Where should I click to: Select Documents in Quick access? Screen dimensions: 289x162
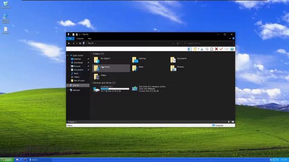(x=78, y=70)
